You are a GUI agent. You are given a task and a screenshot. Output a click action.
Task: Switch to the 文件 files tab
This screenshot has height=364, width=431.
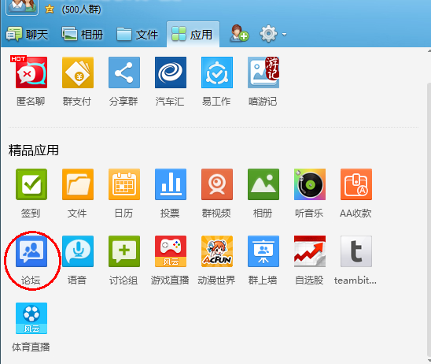click(137, 35)
